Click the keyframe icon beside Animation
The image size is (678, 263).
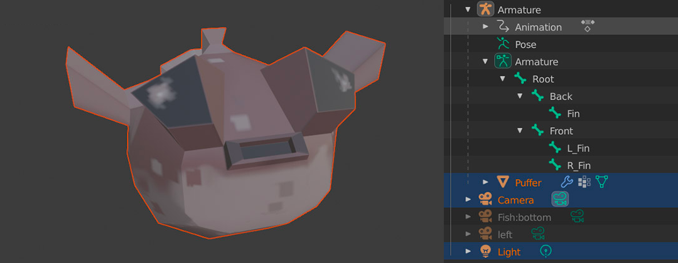click(587, 26)
